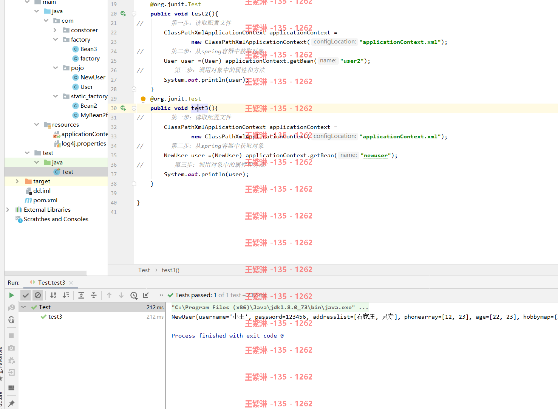
Task: Expand the target folder node
Action: click(17, 181)
